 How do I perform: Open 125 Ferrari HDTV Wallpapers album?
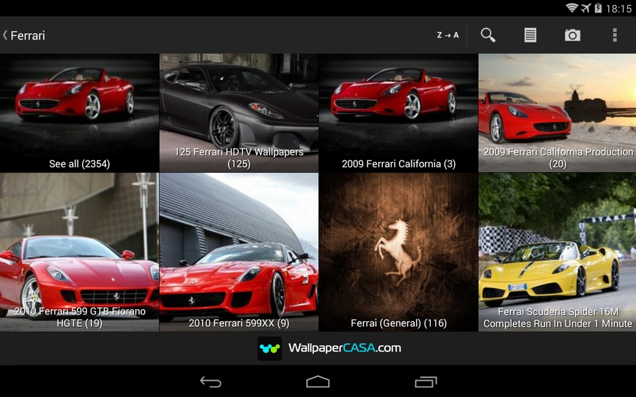click(239, 113)
